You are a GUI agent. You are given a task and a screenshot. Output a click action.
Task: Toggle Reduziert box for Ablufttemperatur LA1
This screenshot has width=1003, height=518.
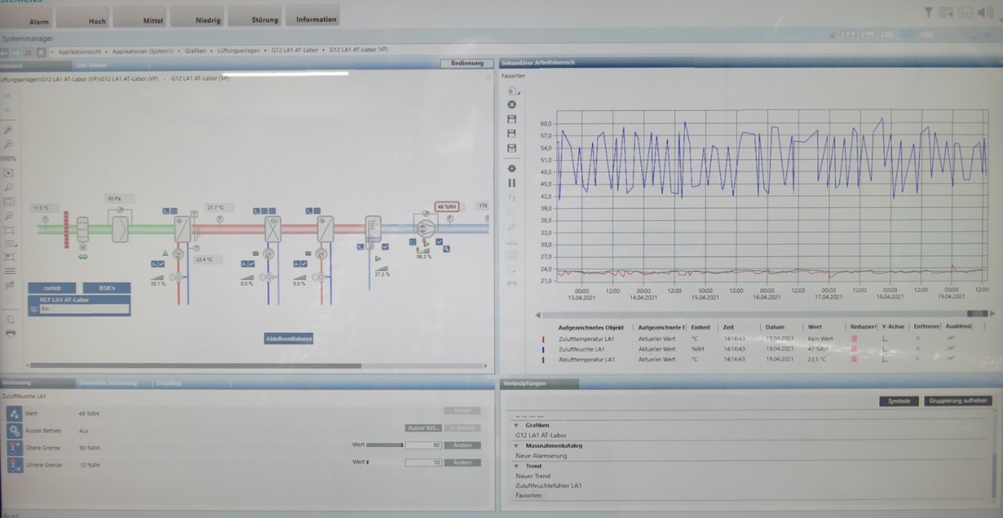point(854,359)
